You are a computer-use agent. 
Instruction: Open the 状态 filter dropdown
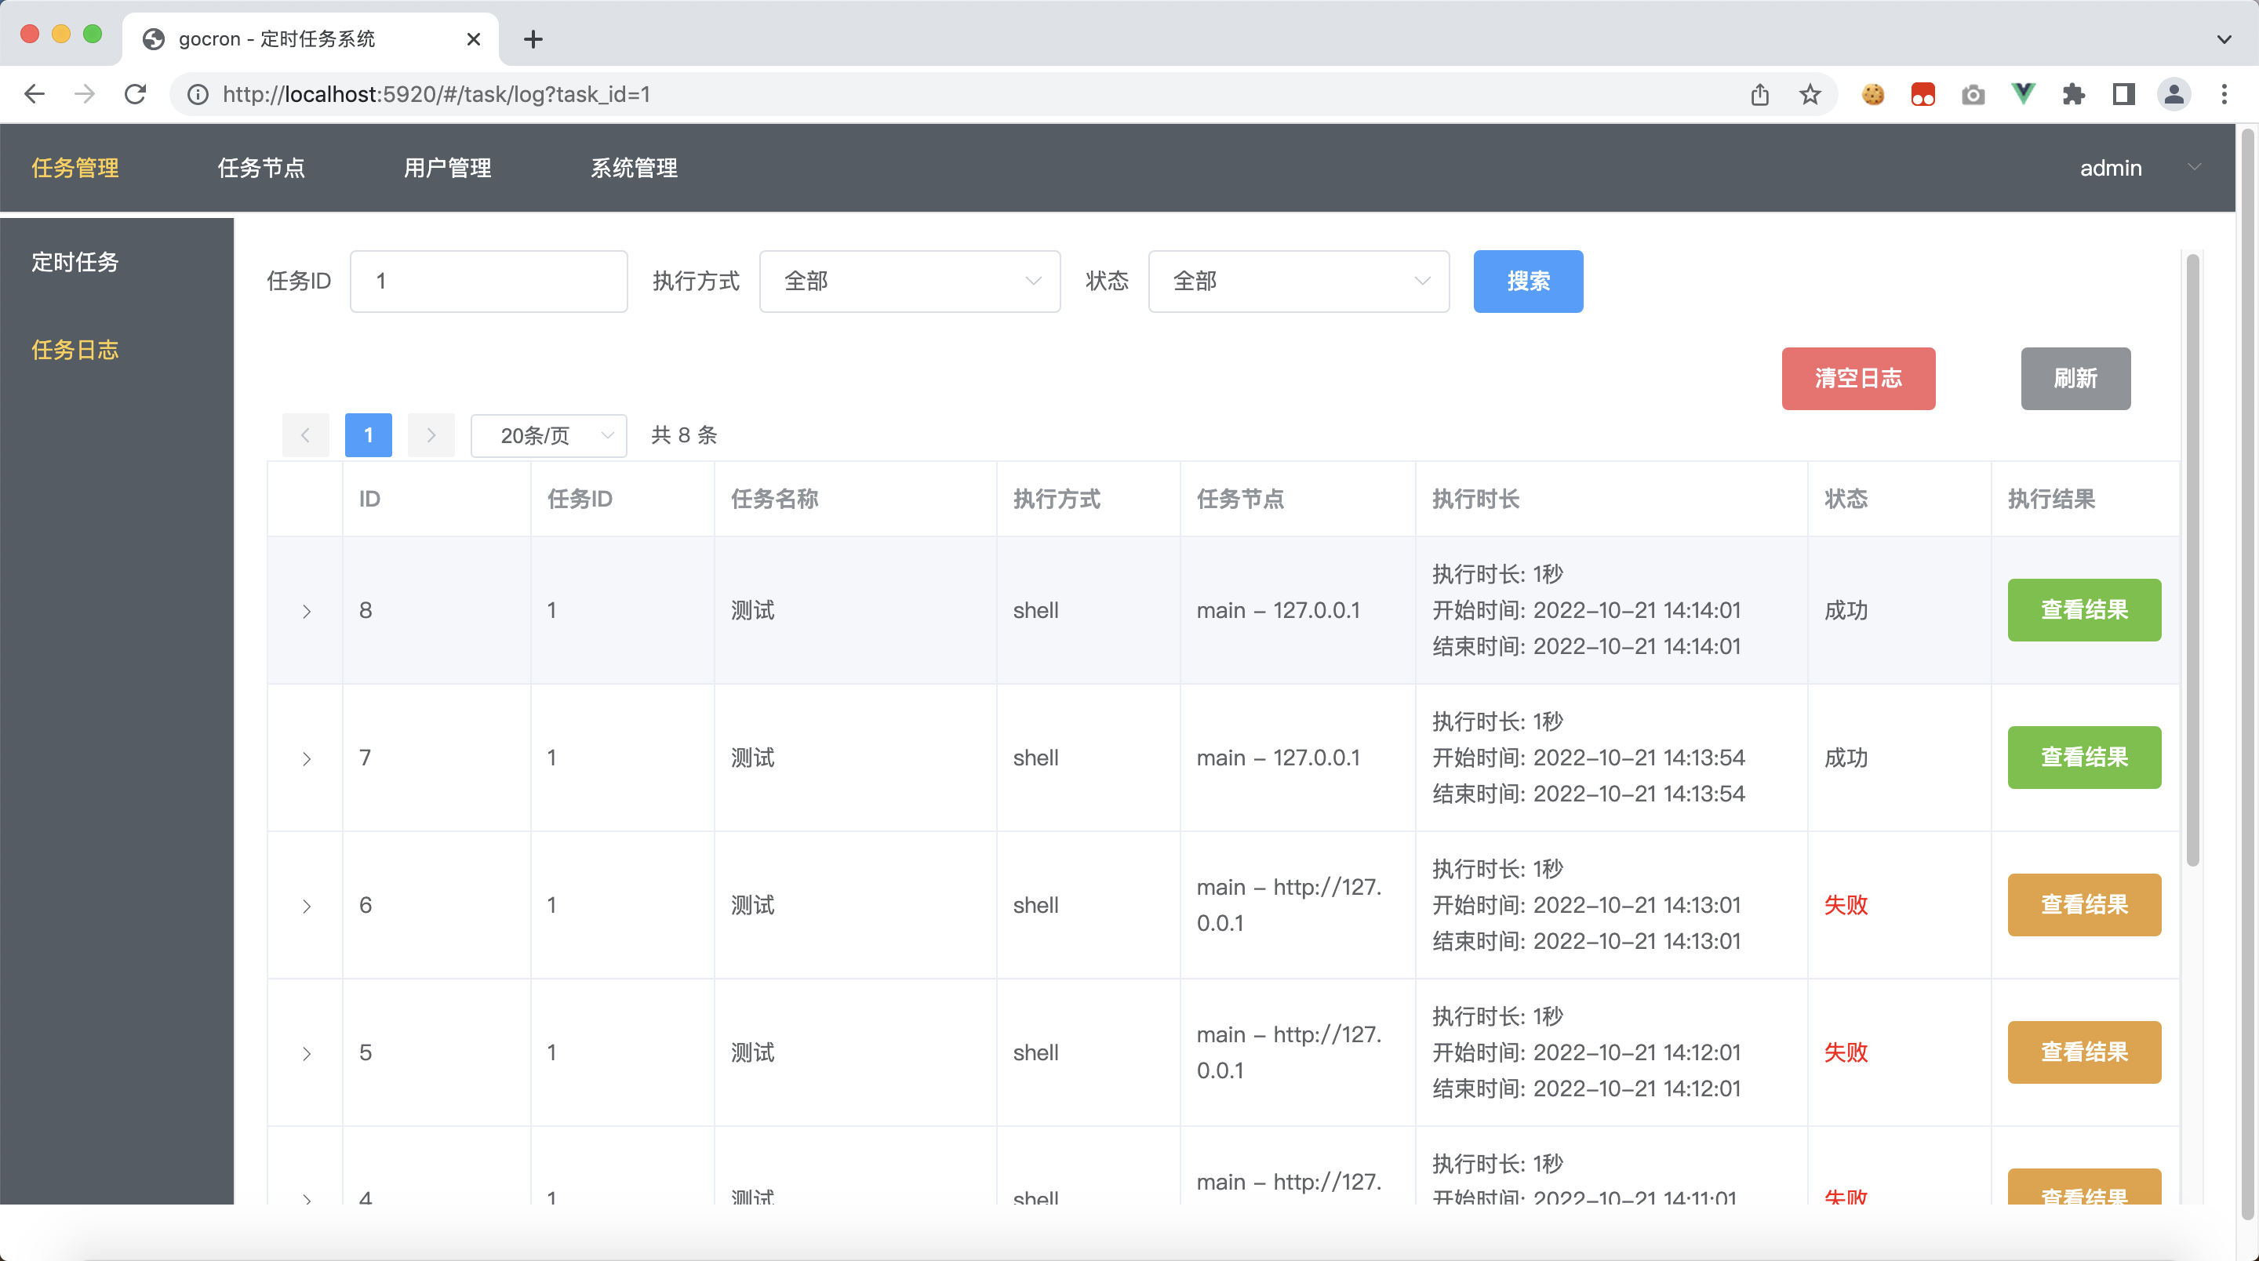(1298, 282)
